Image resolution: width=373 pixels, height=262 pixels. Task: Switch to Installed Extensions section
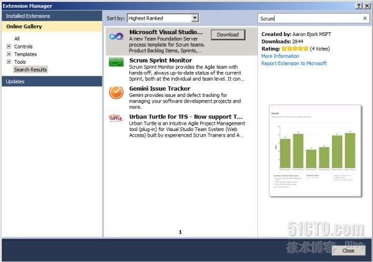coord(52,16)
